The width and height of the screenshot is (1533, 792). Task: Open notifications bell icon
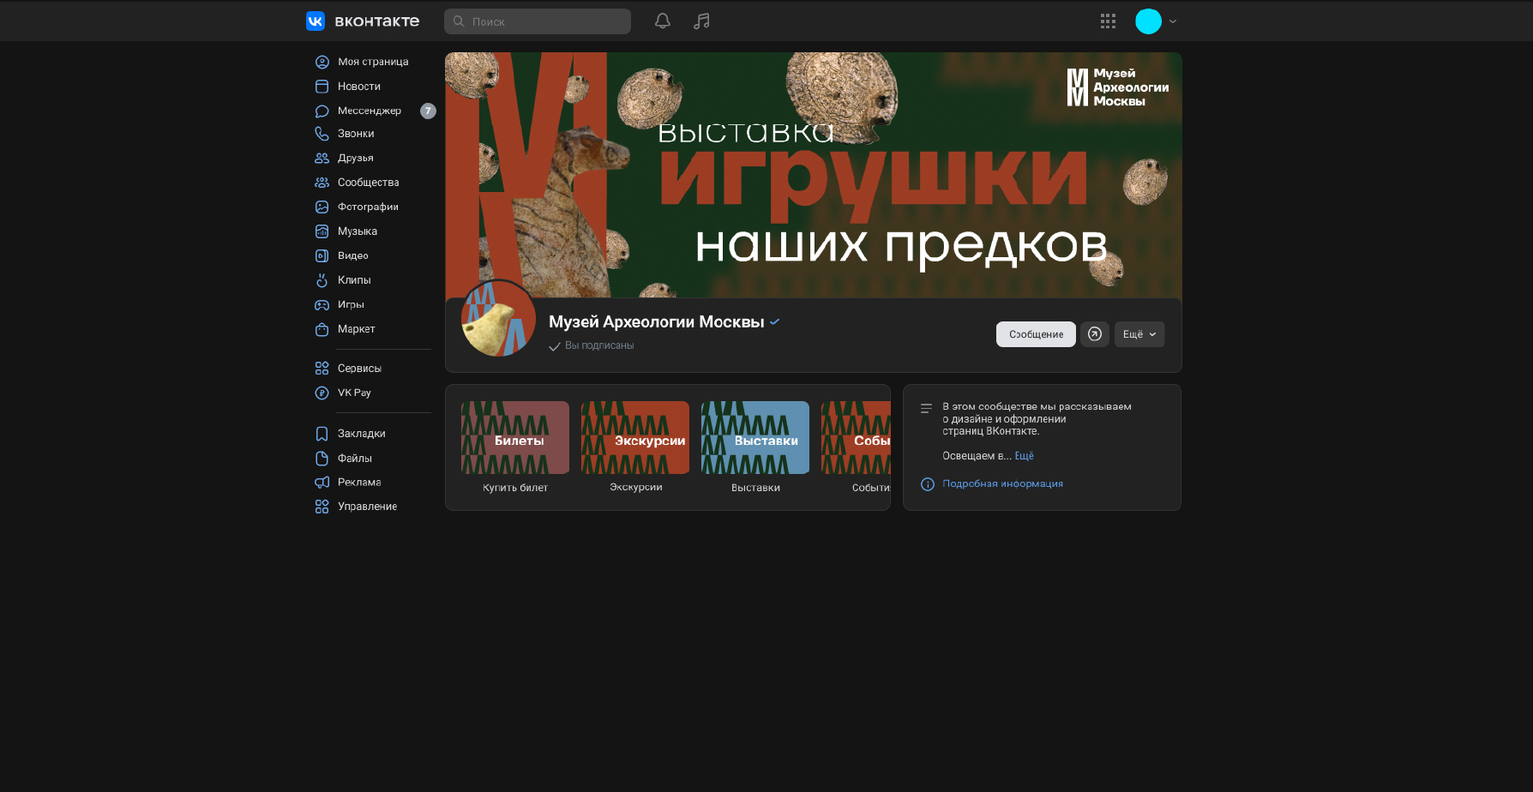(662, 21)
